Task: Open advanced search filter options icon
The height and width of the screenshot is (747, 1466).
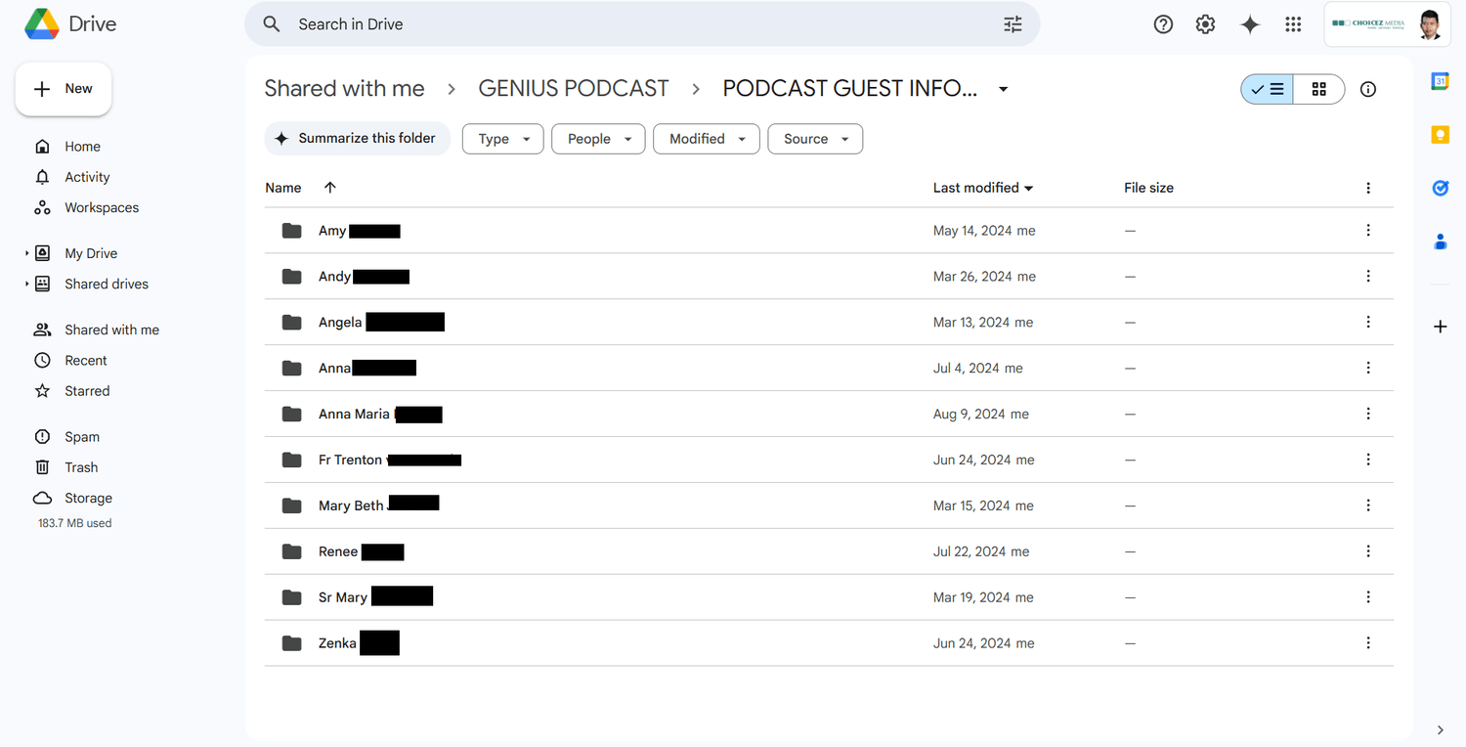Action: point(1013,24)
